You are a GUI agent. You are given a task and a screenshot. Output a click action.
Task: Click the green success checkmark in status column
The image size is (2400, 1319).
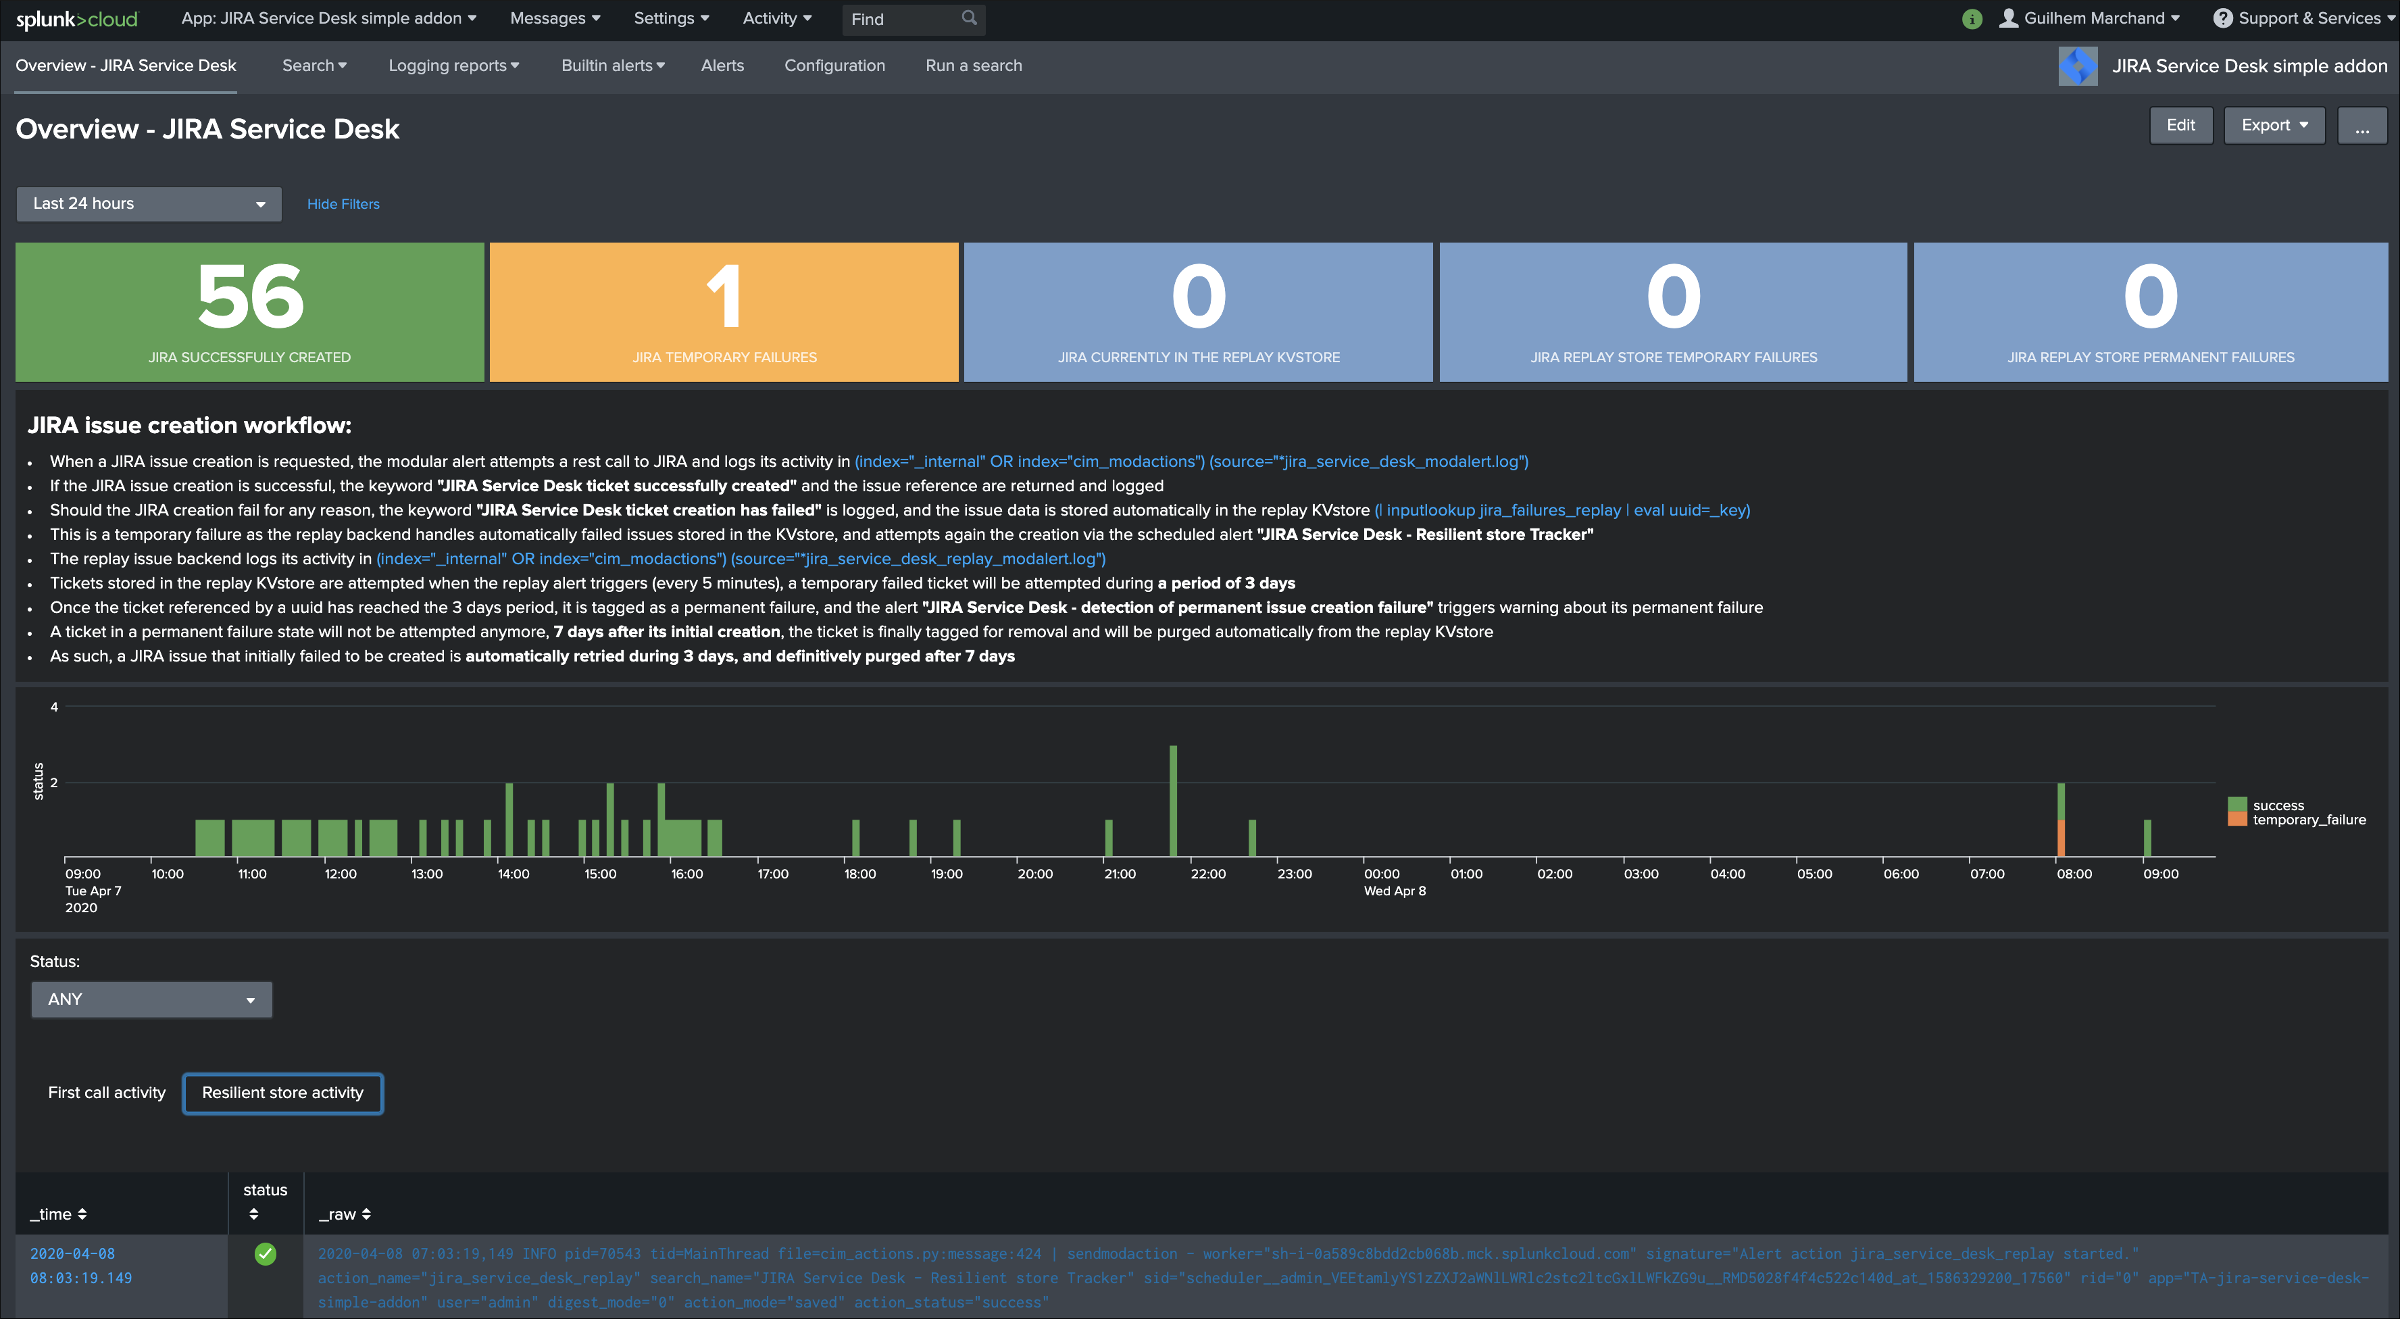pos(266,1254)
